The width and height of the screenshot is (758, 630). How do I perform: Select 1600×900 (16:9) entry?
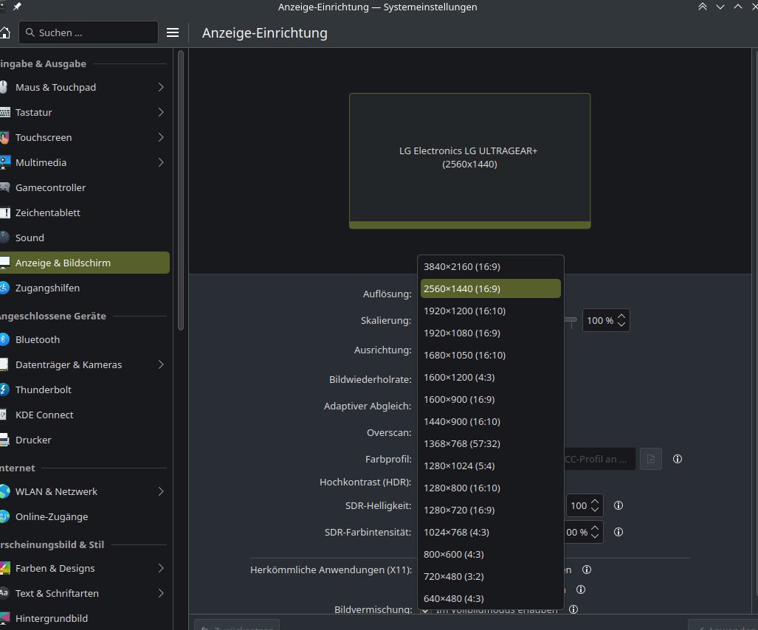tap(490, 400)
